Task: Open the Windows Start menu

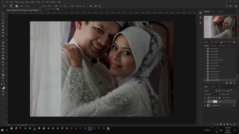Action: (2, 130)
